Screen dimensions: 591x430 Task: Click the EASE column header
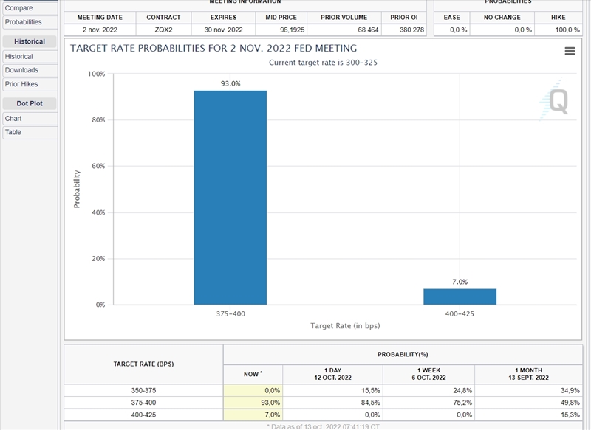[x=452, y=17]
